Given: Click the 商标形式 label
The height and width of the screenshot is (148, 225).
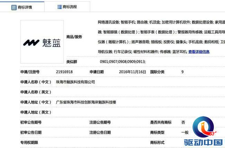Looking at the screenshot, I should click(x=157, y=142).
